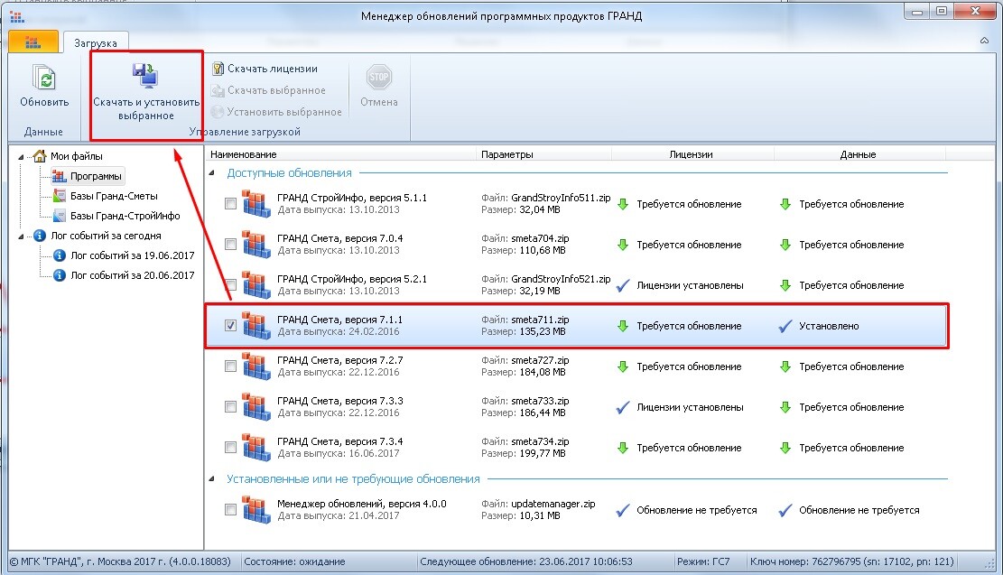The height and width of the screenshot is (575, 1003).
Task: Click the Данные column header
Action: (859, 154)
